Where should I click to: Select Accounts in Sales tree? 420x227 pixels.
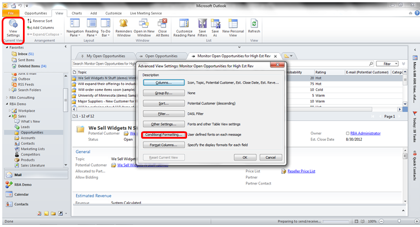(28, 138)
